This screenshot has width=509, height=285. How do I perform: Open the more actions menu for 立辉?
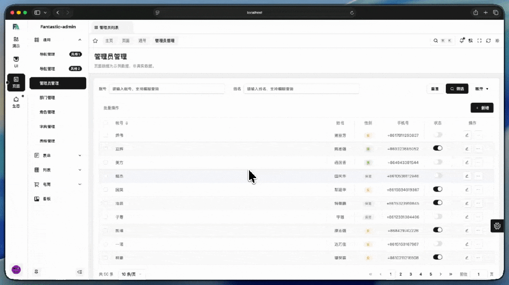tap(478, 149)
